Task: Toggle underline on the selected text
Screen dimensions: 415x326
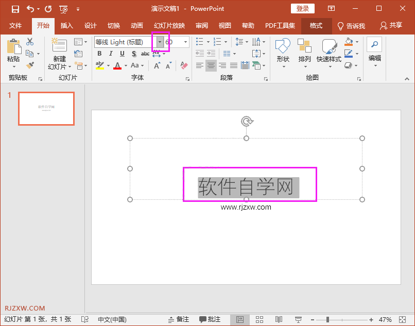Action: (122, 53)
